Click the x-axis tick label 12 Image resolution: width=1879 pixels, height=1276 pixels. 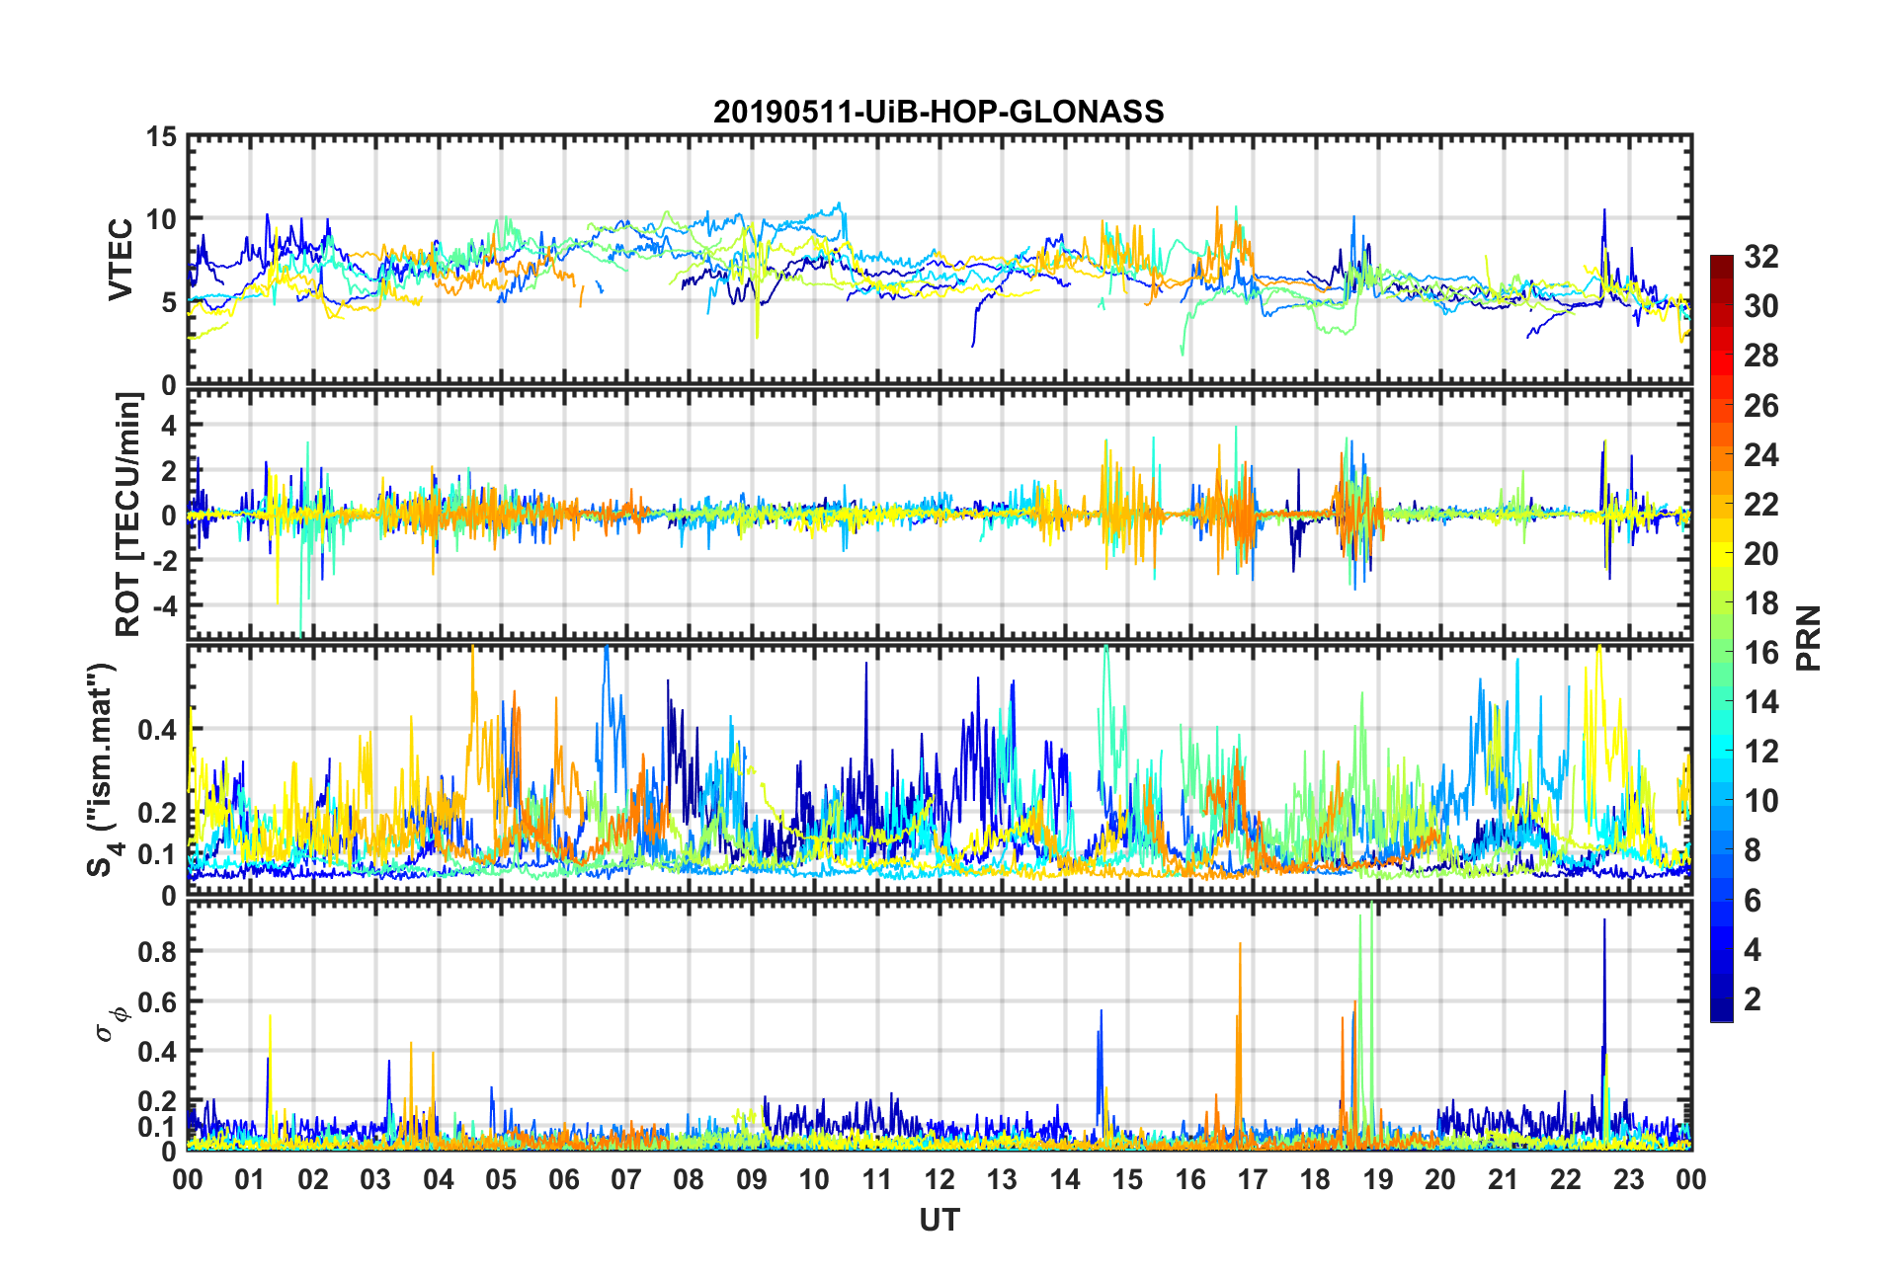pyautogui.click(x=939, y=1179)
